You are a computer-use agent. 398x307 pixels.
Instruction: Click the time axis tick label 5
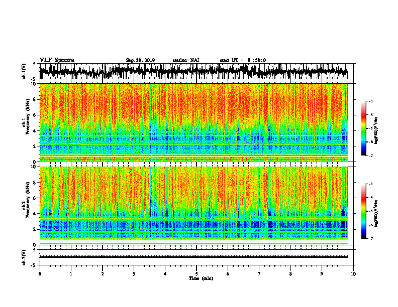pos(196,274)
